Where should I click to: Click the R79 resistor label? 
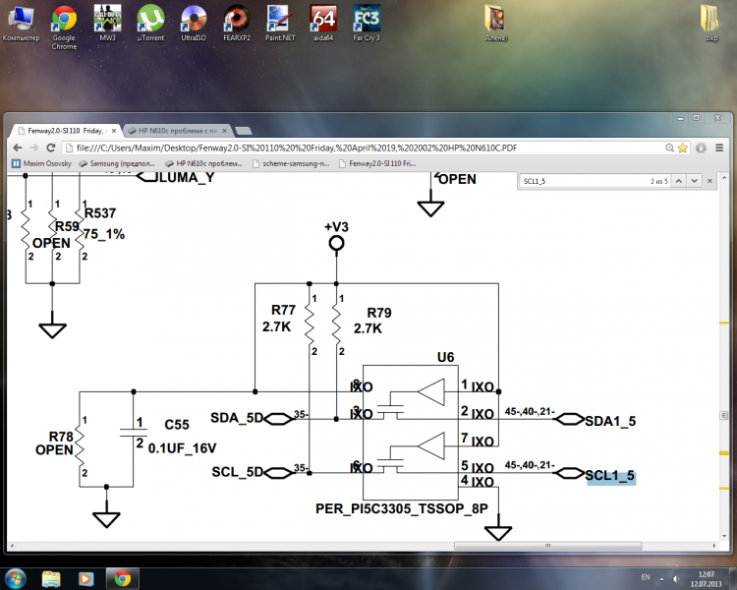click(379, 313)
